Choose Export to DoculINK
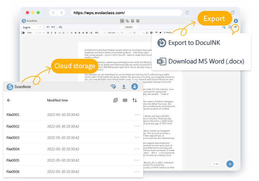259x181 pixels. (194, 43)
